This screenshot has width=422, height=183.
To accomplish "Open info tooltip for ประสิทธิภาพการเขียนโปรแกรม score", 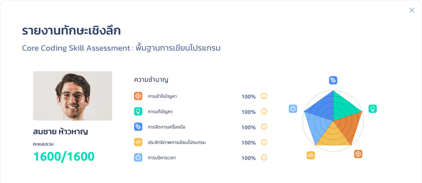I will [x=264, y=142].
